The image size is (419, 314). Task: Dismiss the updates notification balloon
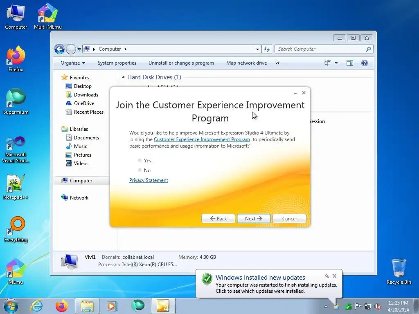tap(334, 276)
